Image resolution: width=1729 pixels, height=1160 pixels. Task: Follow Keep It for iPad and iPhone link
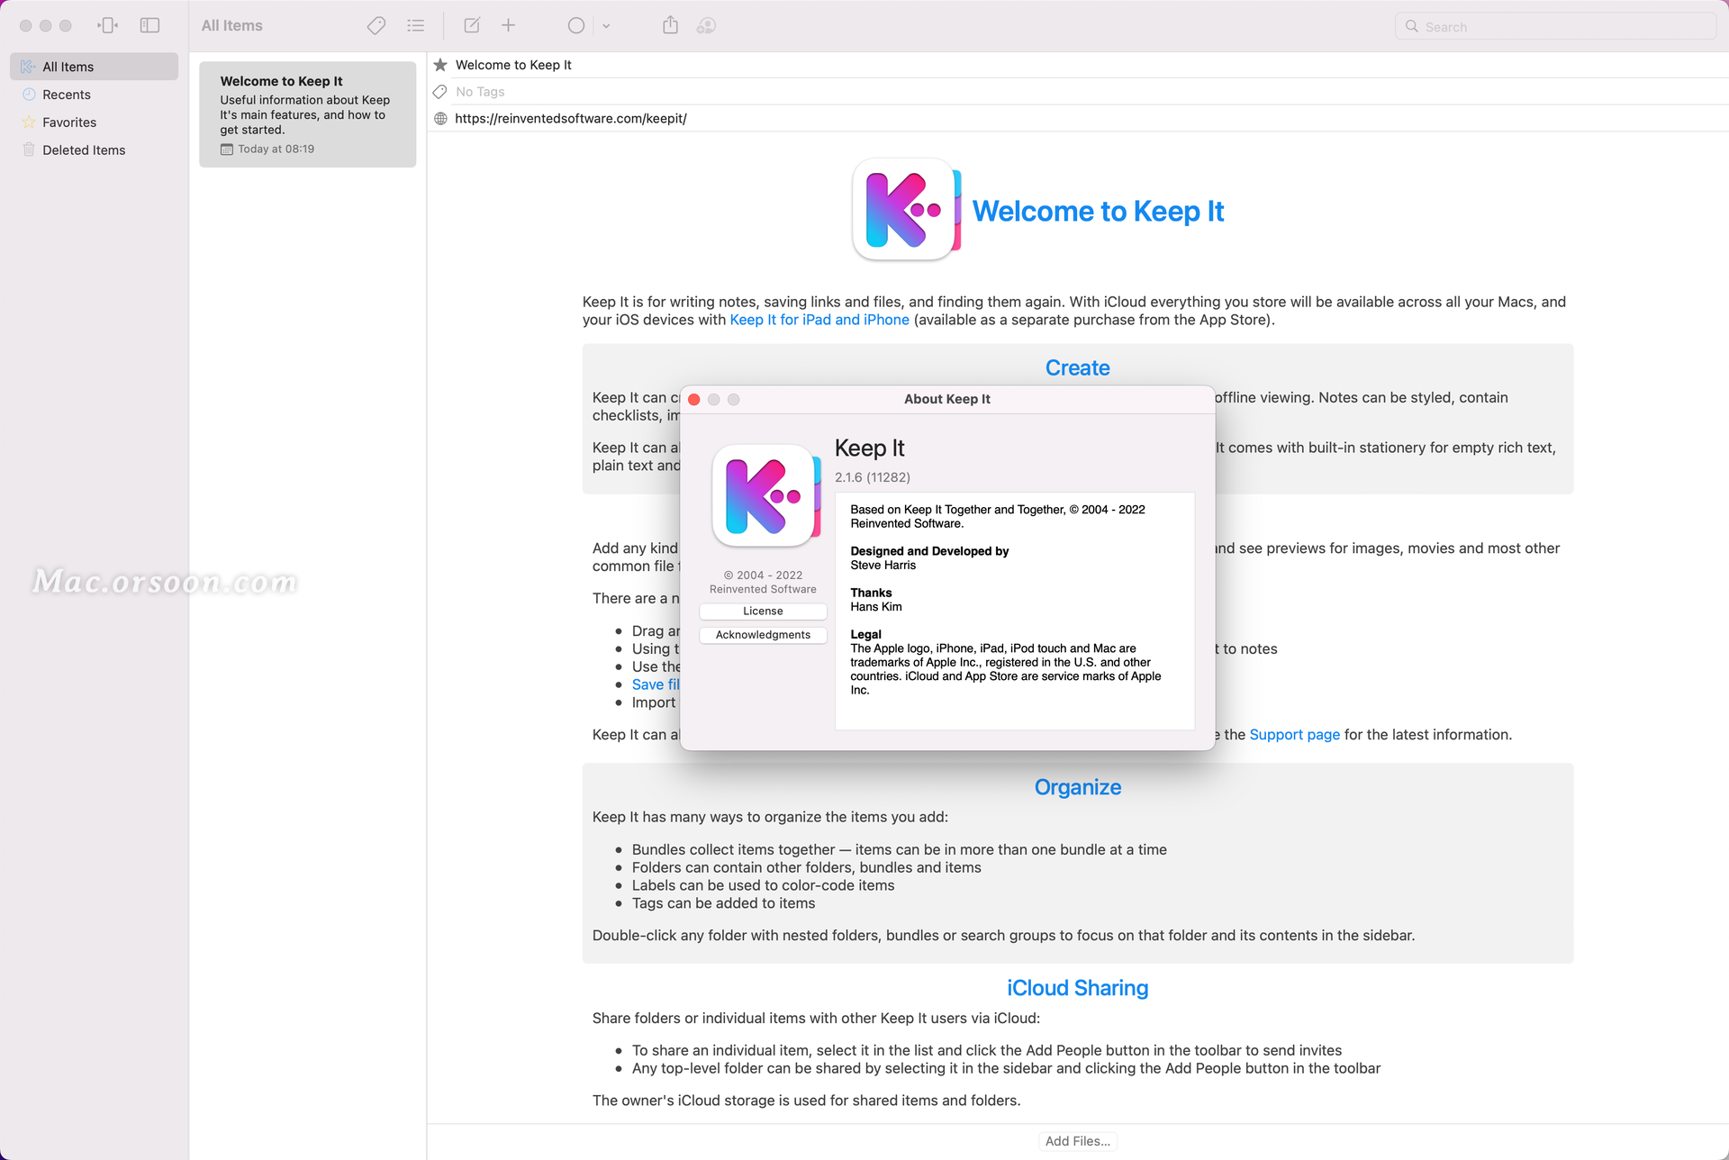[x=819, y=320]
